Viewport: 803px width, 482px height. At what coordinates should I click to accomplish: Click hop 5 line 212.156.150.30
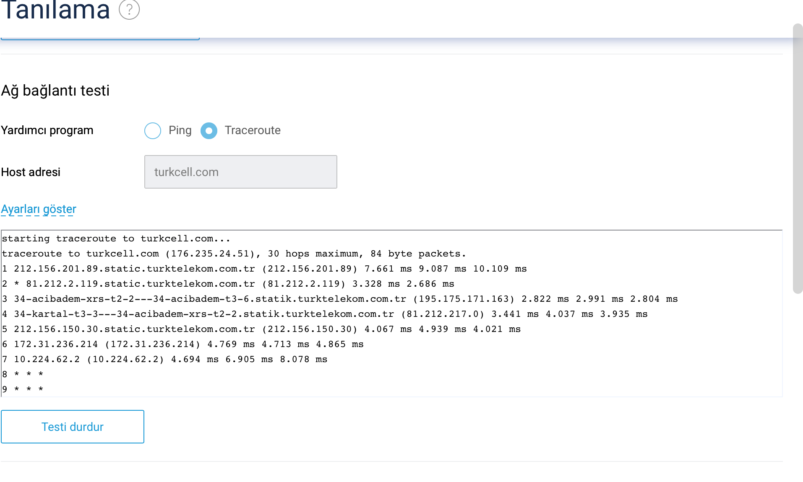(x=261, y=329)
